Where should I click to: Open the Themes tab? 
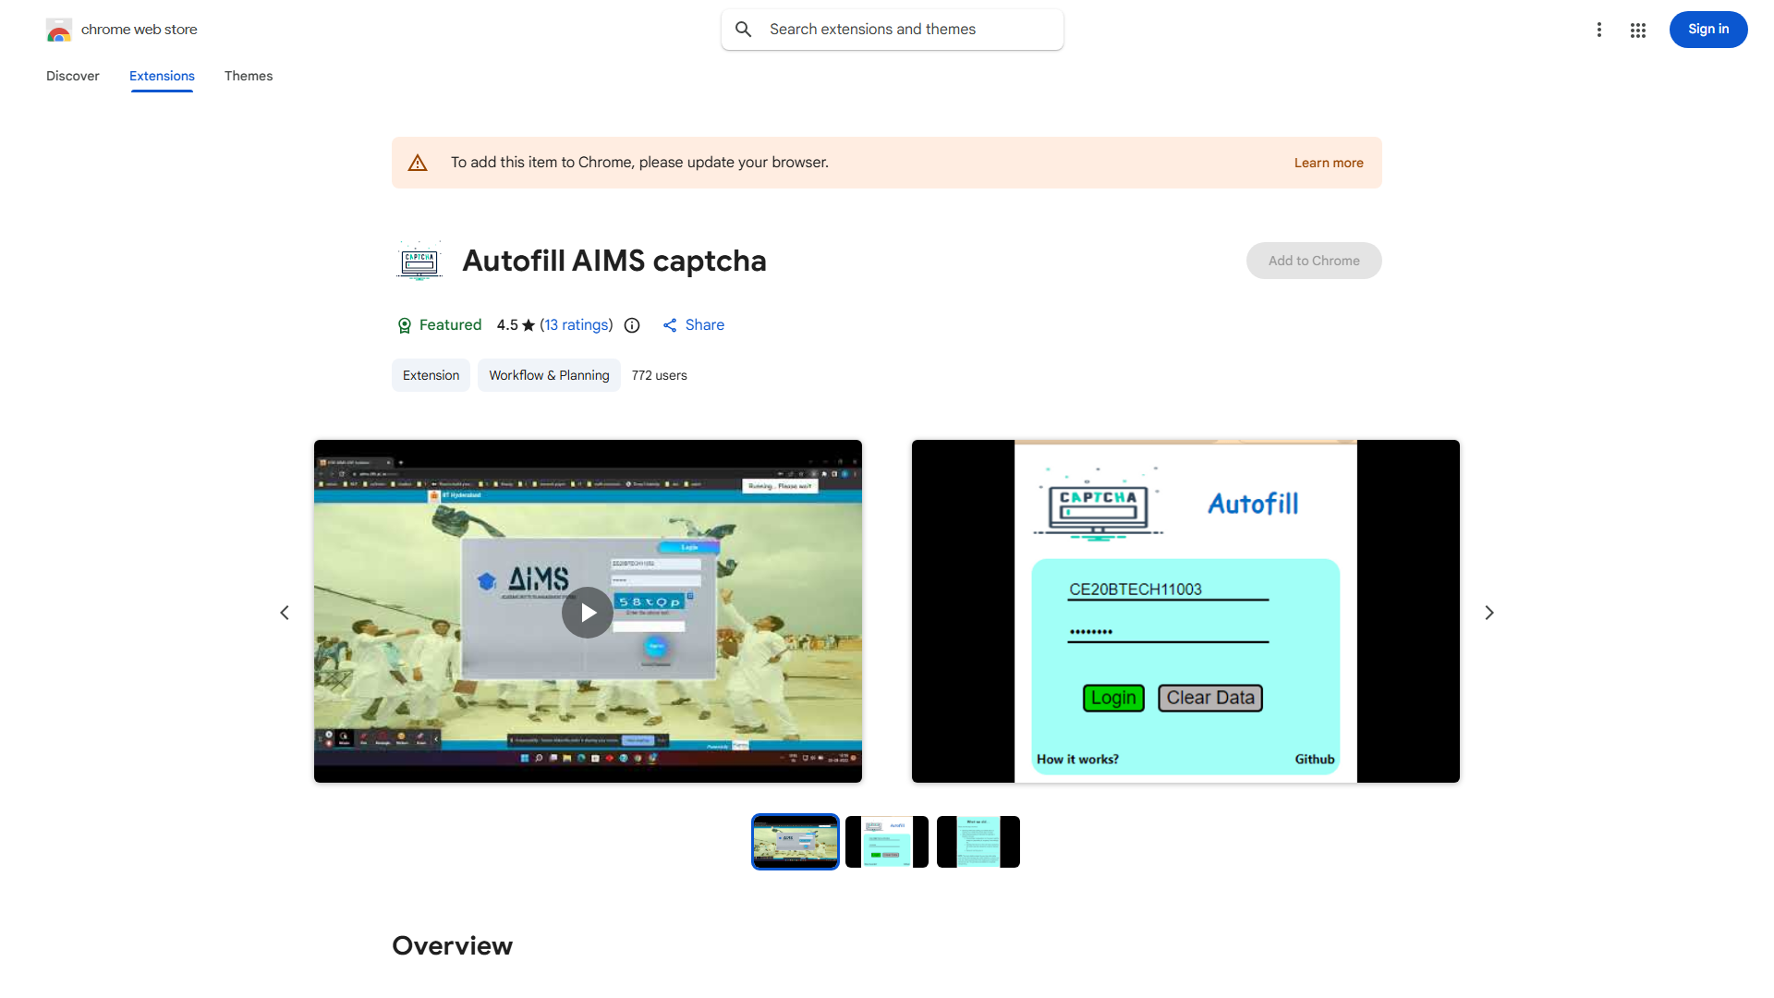248,76
